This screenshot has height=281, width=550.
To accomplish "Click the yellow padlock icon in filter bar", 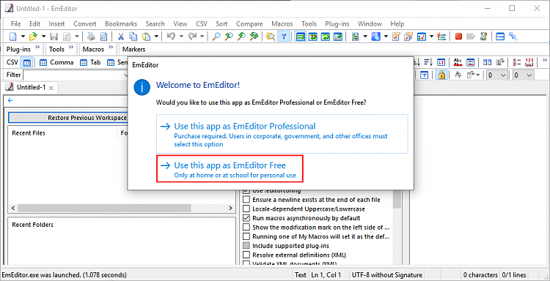I will [x=442, y=75].
